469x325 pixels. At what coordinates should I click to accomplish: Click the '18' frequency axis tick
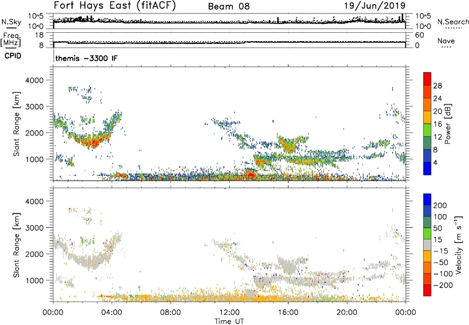pos(39,35)
